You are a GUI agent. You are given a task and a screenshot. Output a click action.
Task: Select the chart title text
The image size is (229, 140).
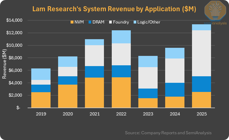pos(114,9)
